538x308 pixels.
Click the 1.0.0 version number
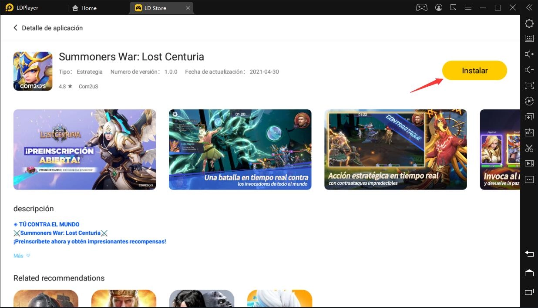coord(171,72)
